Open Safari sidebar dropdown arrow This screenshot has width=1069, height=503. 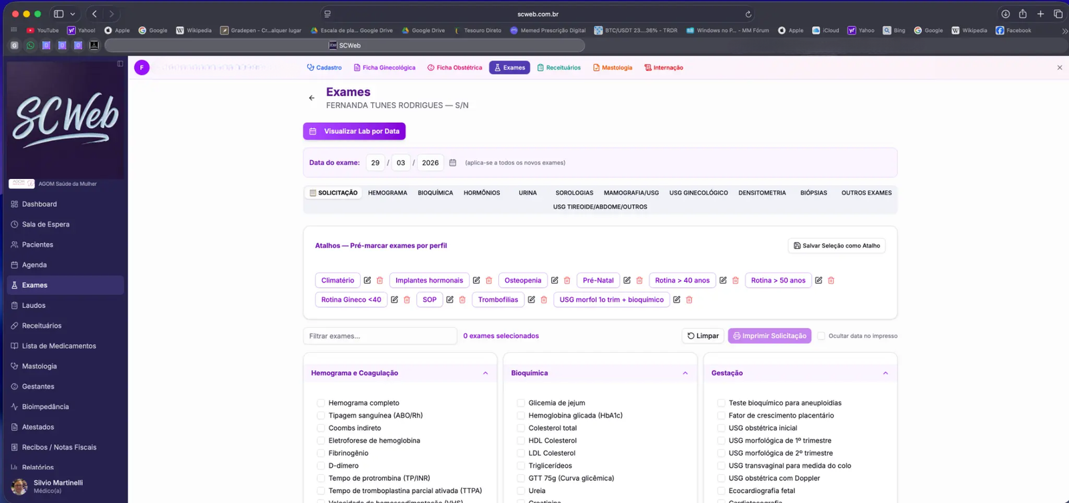72,14
